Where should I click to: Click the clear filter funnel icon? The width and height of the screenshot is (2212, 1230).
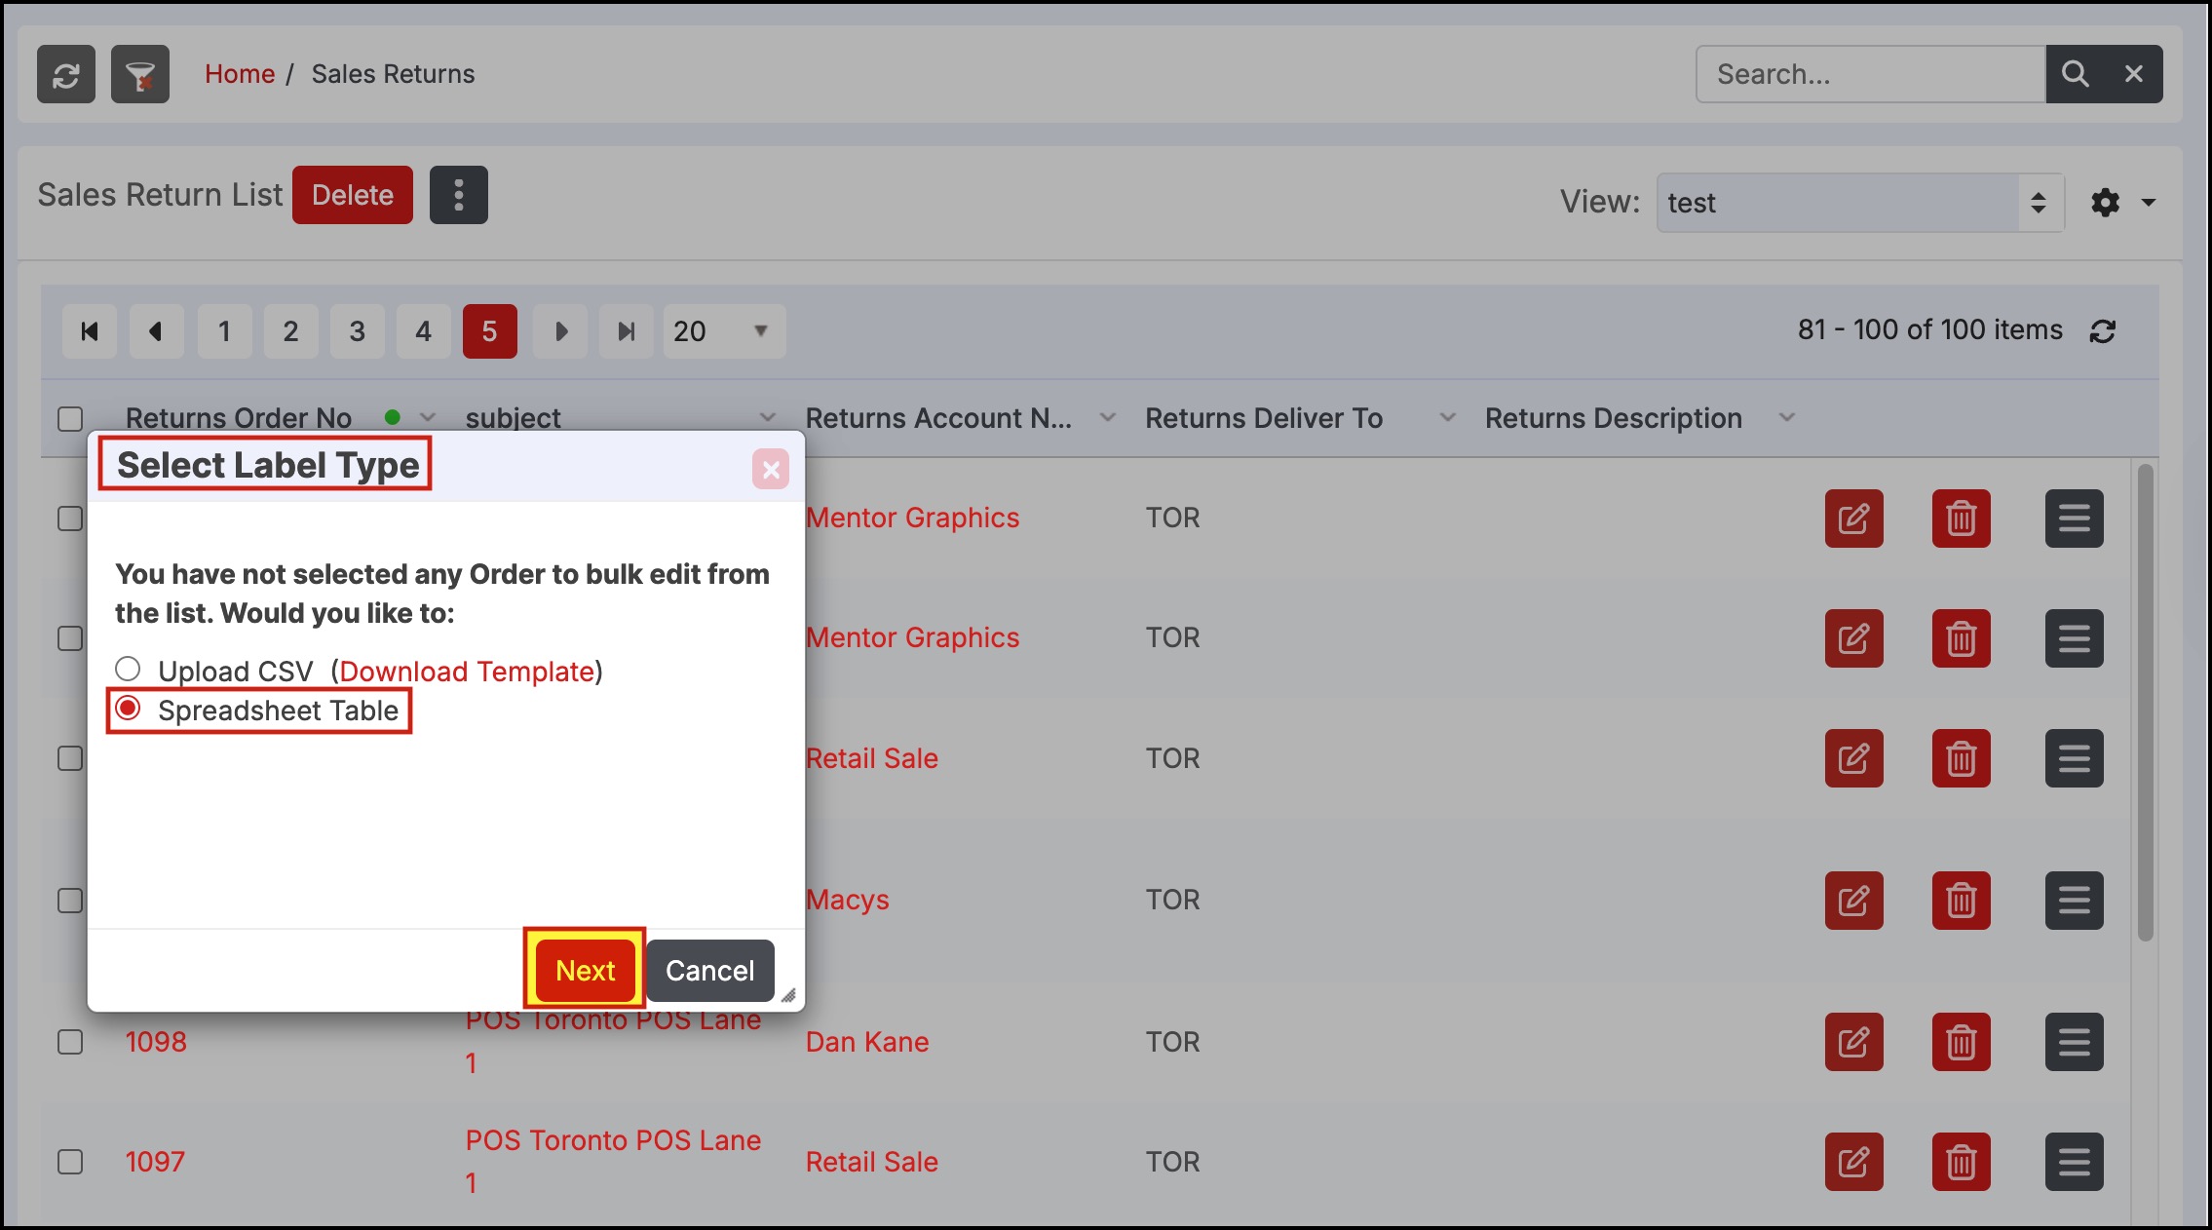[x=140, y=74]
